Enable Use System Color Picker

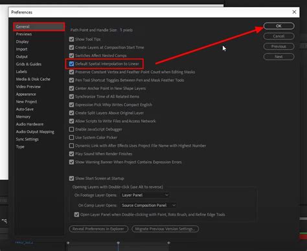71,138
